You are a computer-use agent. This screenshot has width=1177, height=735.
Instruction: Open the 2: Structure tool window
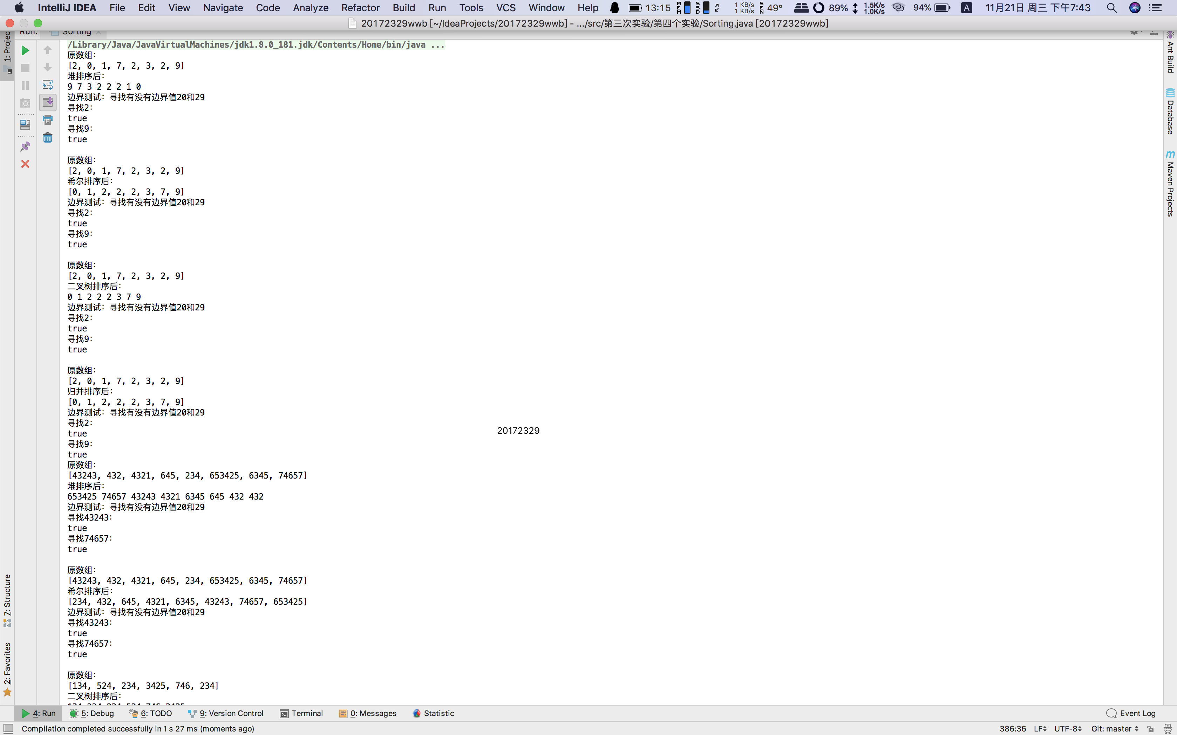[x=7, y=600]
